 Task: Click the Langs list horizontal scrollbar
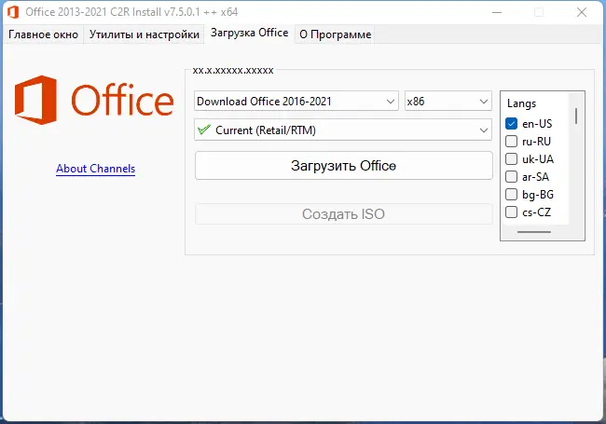pos(534,232)
